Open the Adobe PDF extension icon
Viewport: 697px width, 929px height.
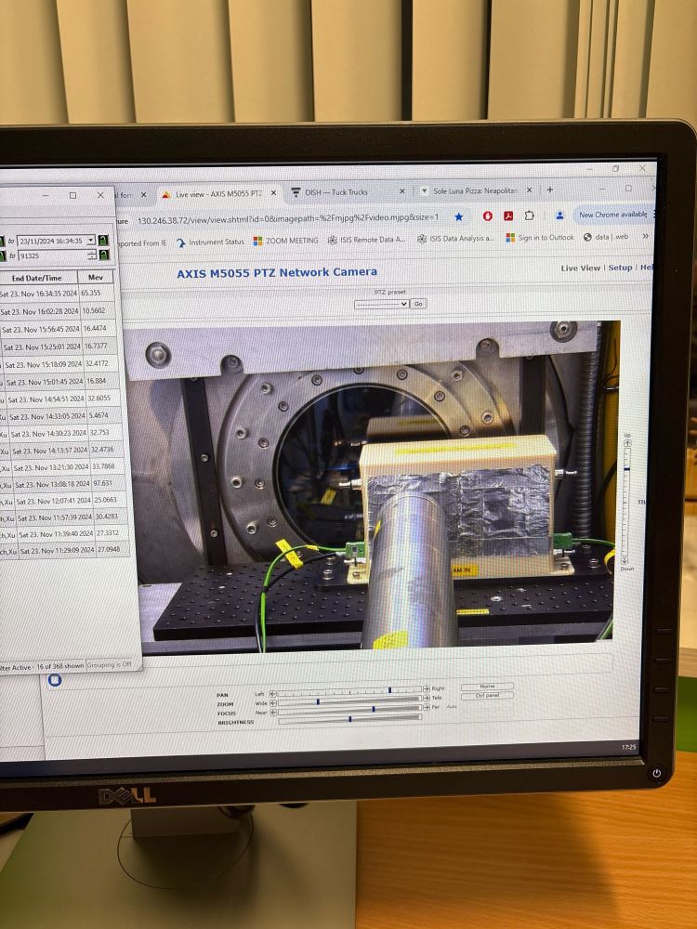(508, 216)
